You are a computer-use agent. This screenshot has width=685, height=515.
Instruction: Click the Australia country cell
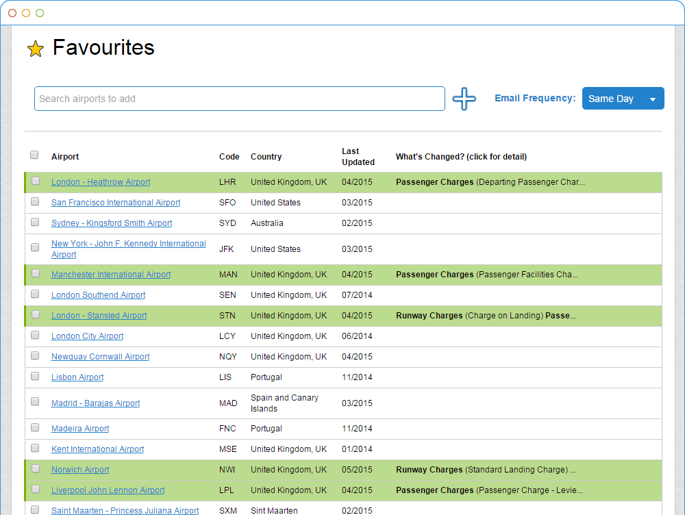click(x=267, y=223)
